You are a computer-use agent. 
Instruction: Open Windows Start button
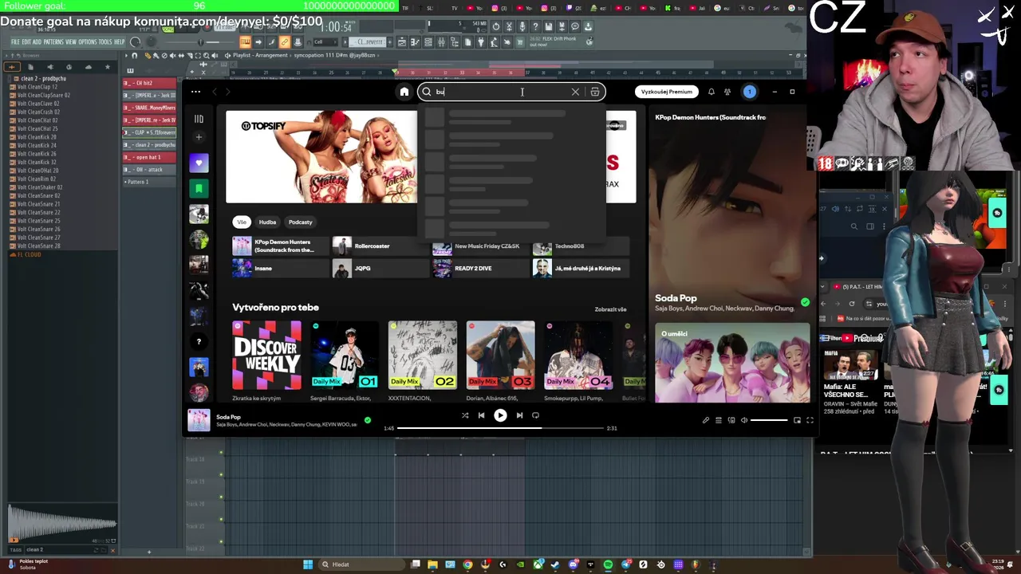308,564
